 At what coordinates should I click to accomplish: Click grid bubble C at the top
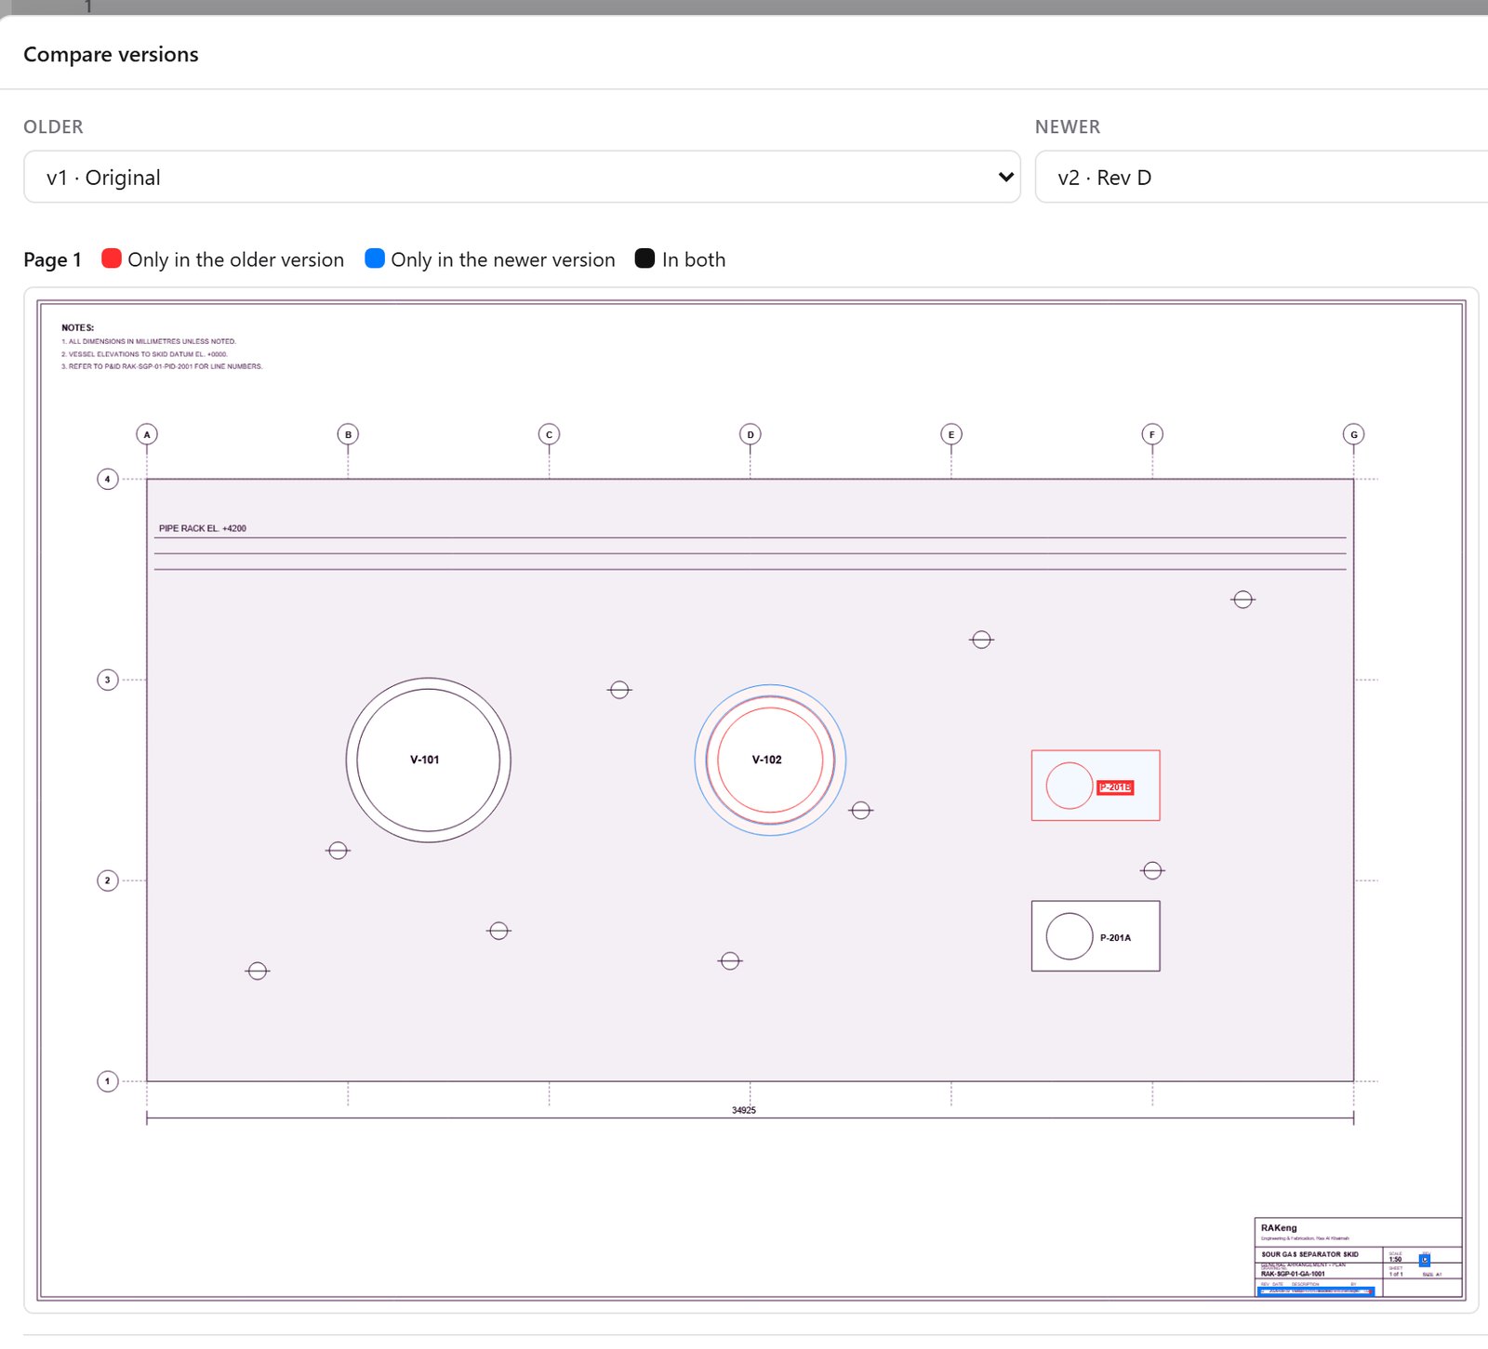coord(549,434)
